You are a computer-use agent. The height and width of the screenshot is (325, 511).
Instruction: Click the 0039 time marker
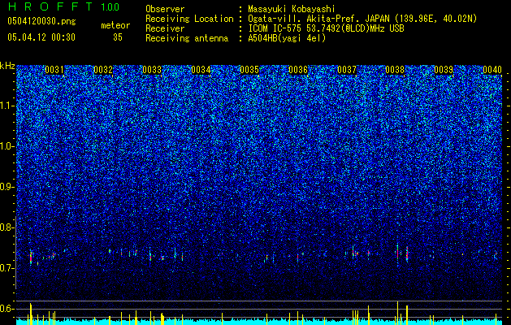point(444,70)
